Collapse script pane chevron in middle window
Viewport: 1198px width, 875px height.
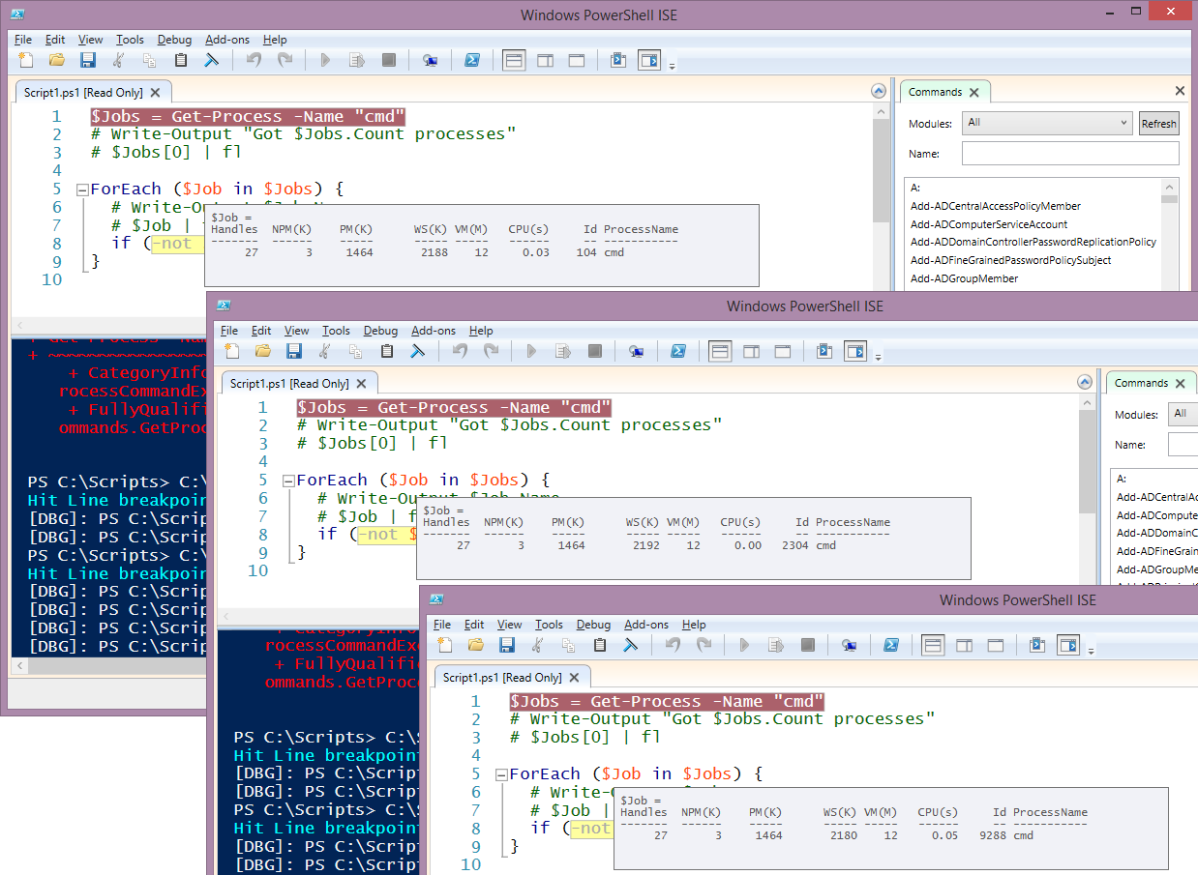click(x=1085, y=383)
